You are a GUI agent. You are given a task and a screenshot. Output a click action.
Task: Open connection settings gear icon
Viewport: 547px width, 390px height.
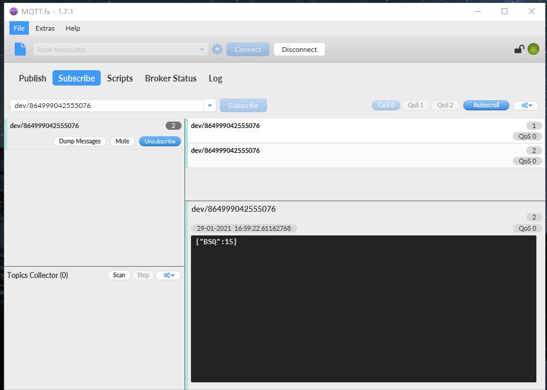(x=217, y=50)
